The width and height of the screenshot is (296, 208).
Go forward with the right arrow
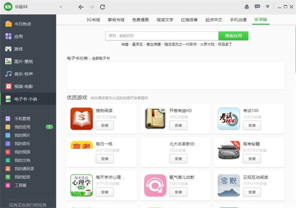tap(92, 7)
